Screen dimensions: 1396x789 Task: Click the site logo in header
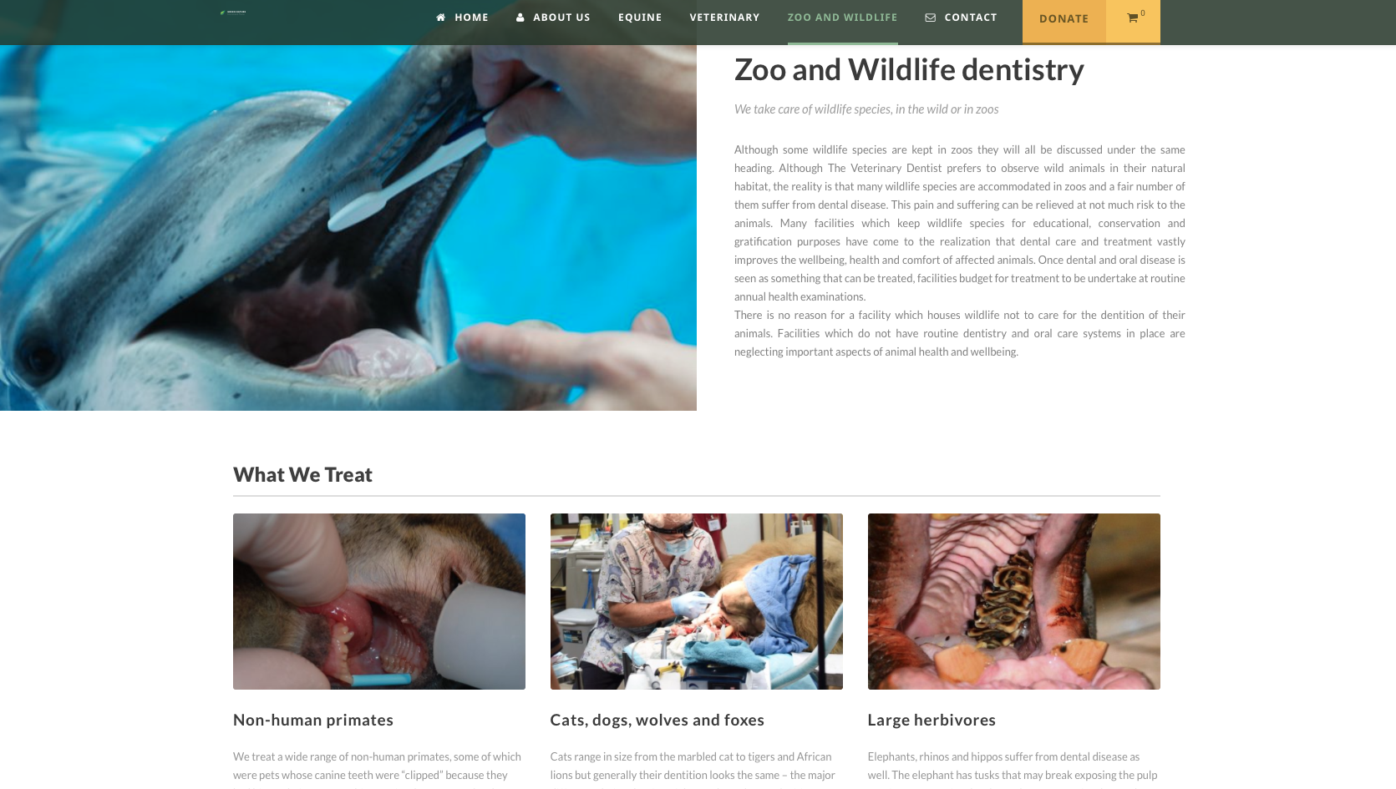tap(233, 13)
